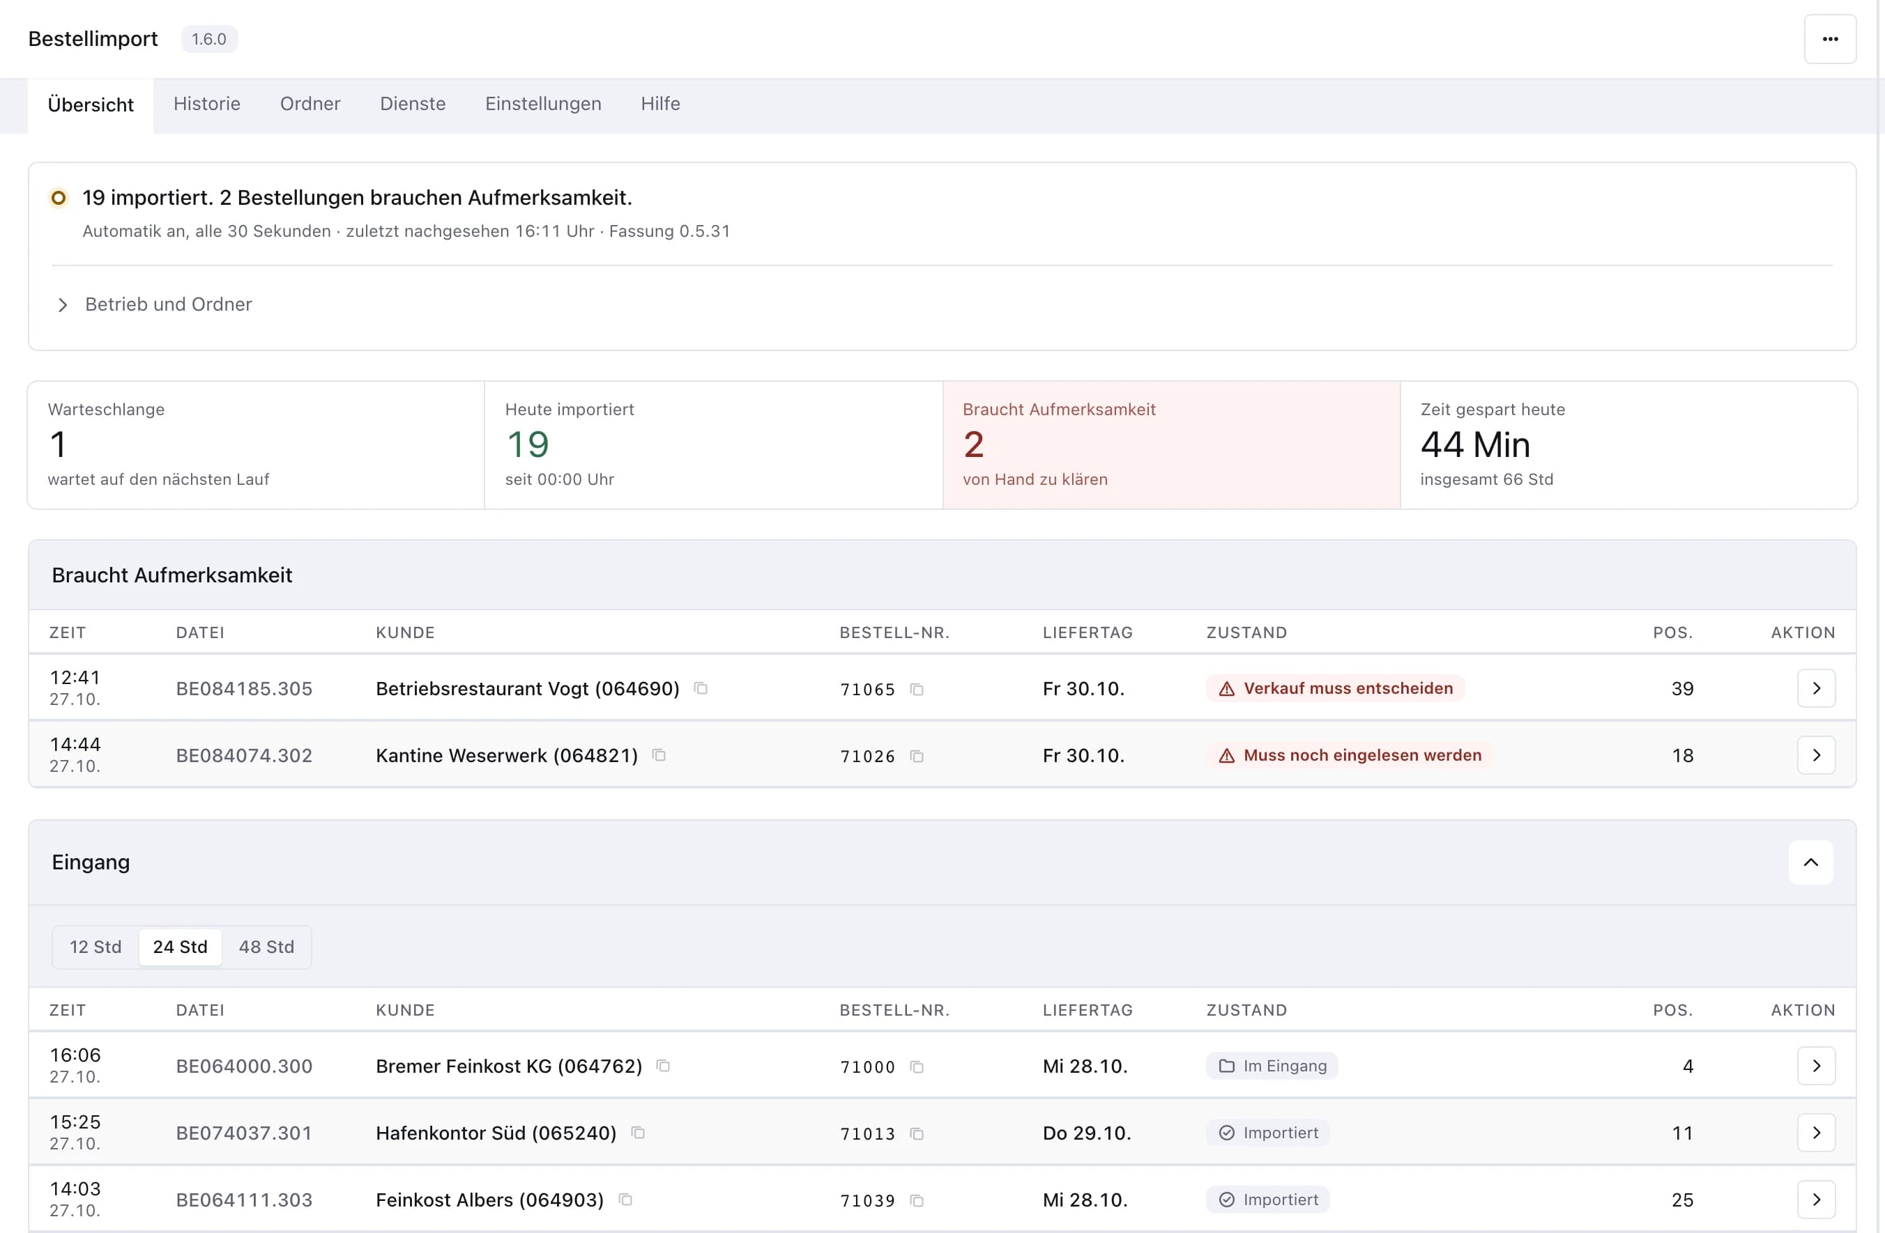Viewport: 1885px width, 1233px height.
Task: Open the three-dot more options menu
Action: 1829,39
